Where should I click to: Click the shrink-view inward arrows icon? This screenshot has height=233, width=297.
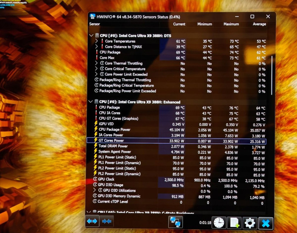(106, 221)
